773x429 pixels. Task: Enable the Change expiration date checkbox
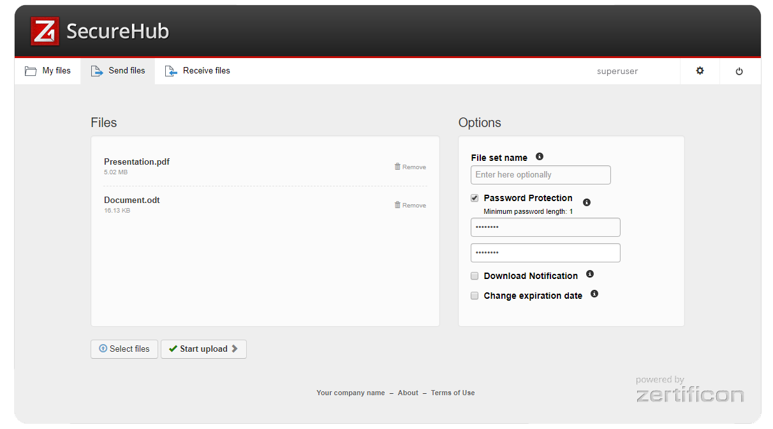(475, 296)
